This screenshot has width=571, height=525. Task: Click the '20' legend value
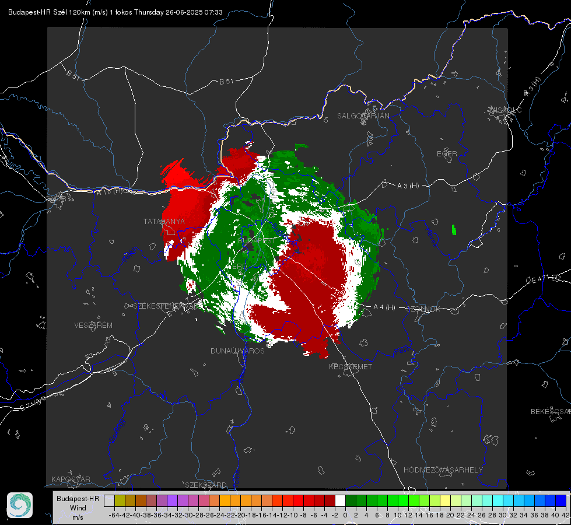point(450,515)
